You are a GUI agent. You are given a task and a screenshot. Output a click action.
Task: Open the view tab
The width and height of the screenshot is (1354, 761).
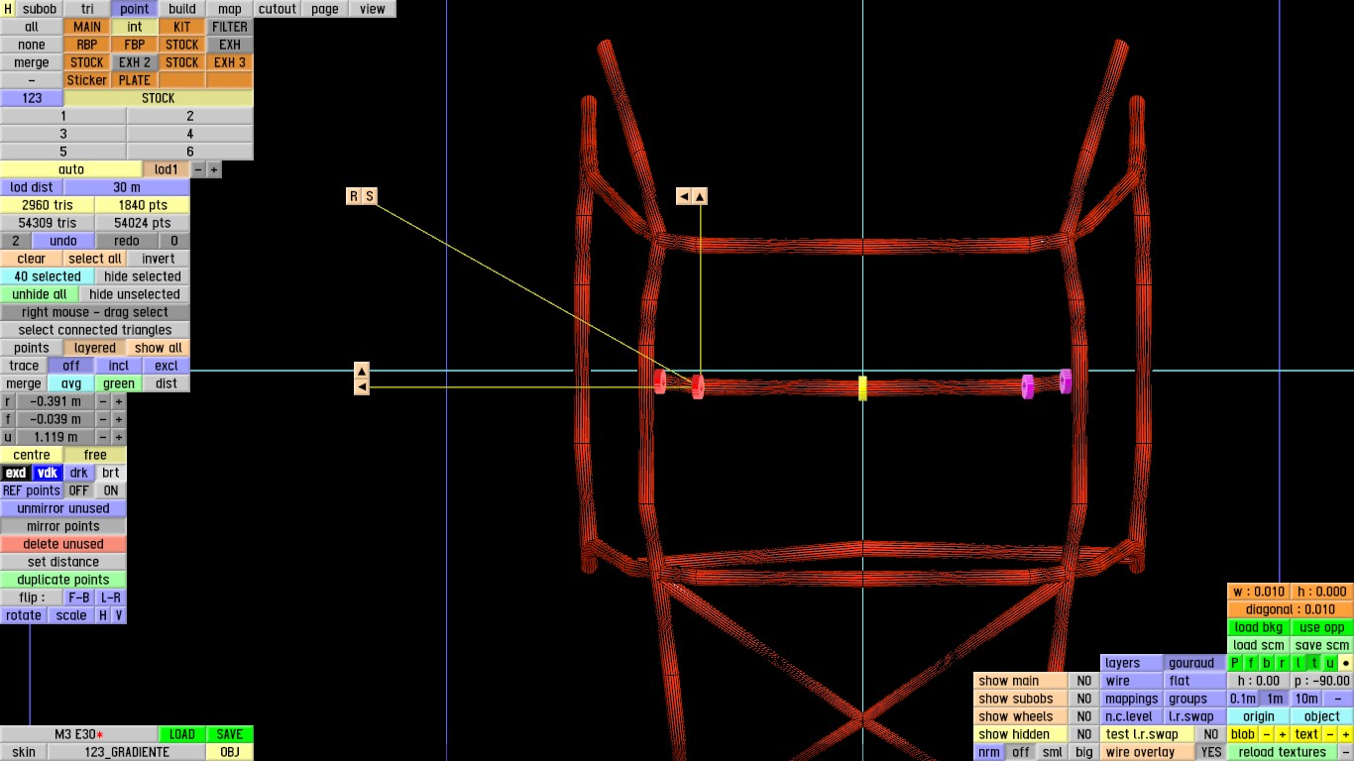[373, 9]
